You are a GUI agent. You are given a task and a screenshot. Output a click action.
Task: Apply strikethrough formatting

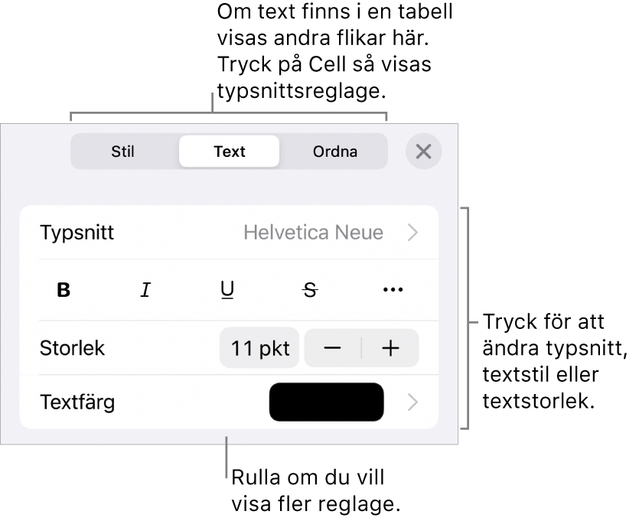click(309, 289)
